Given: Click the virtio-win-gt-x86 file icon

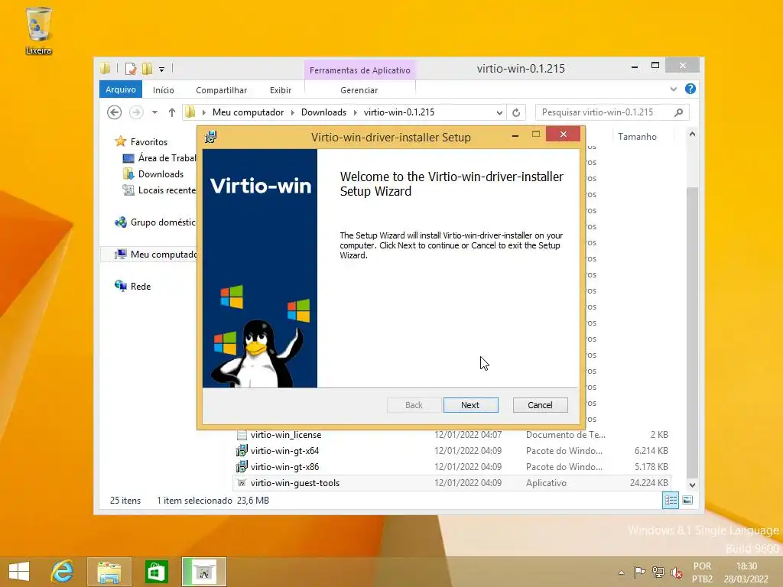Looking at the screenshot, I should 242,467.
